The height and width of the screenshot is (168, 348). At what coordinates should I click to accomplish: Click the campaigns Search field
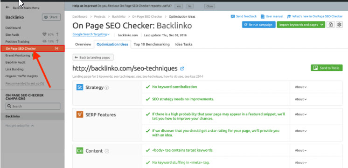(x=33, y=106)
